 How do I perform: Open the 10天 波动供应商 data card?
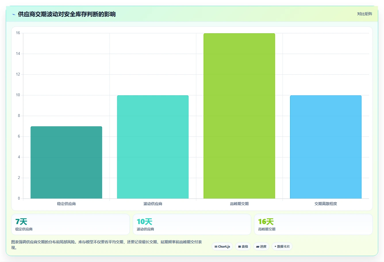192,224
